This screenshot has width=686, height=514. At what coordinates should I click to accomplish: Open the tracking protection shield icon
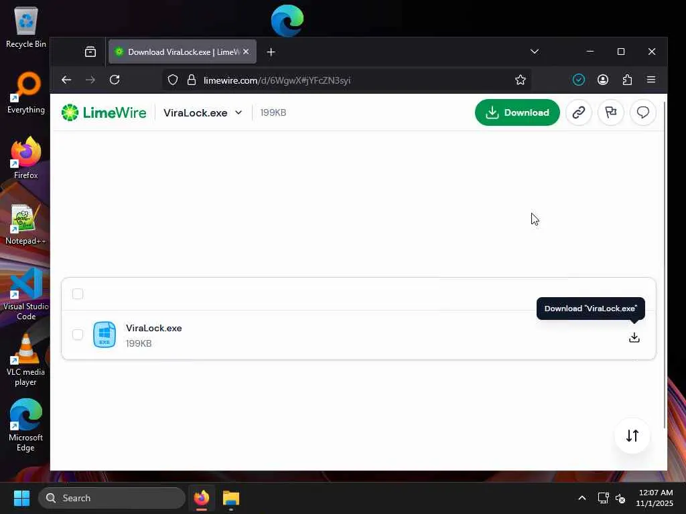[x=173, y=80]
